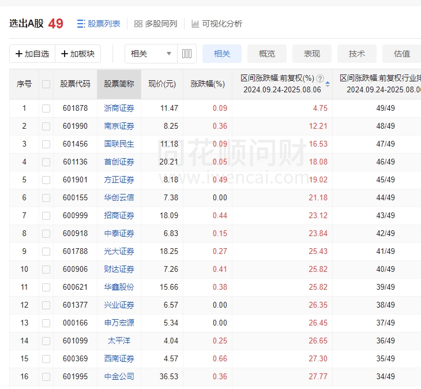Screen dimensions: 421x389
Task: Check the box for 招商证券 row
Action: click(46, 215)
